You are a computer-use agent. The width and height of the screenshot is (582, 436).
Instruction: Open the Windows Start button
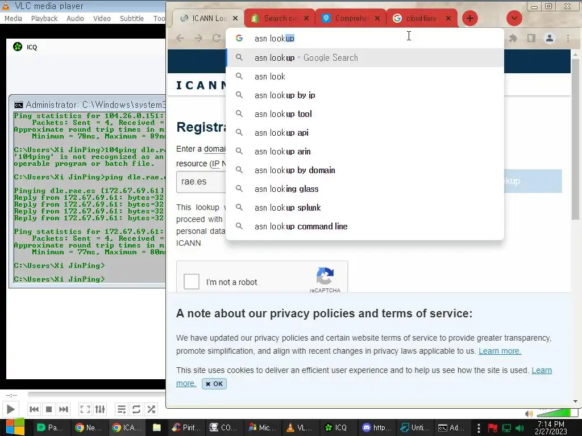[x=15, y=427]
